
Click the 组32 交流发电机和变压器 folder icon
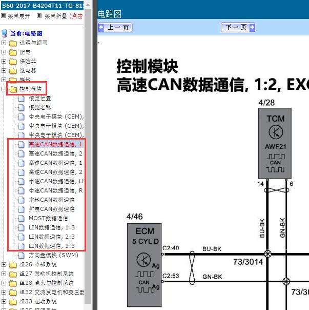(x=13, y=292)
